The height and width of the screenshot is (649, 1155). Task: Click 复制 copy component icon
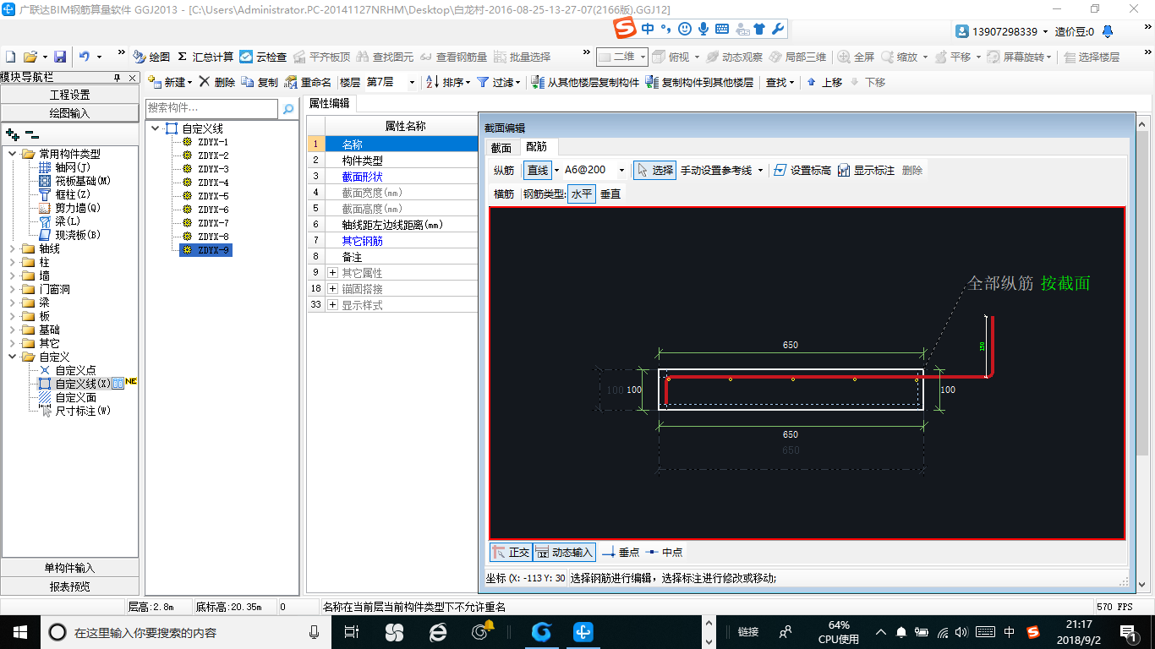[260, 82]
